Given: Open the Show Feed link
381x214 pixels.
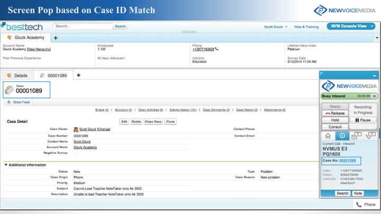Looking at the screenshot, I should (x=21, y=102).
